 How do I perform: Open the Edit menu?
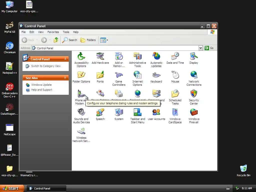click(32, 32)
